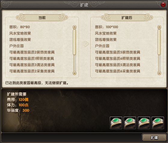The image size is (168, 143).
Task: Select the 扩建后 panel header
Action: tap(127, 17)
